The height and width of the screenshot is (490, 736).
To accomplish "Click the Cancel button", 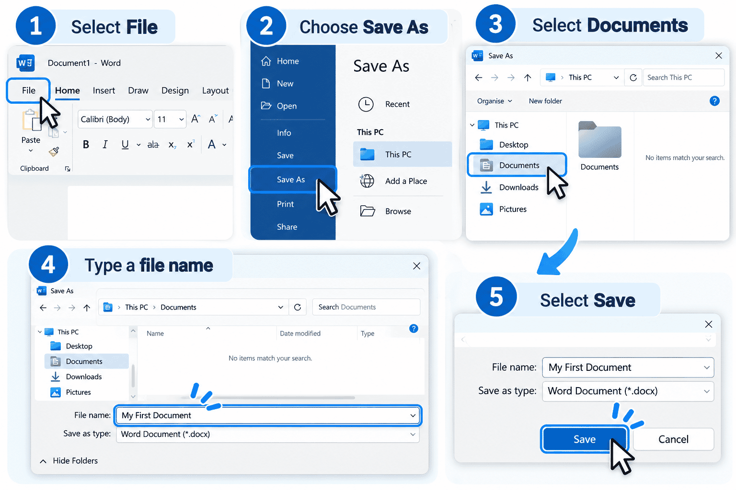I will (673, 439).
